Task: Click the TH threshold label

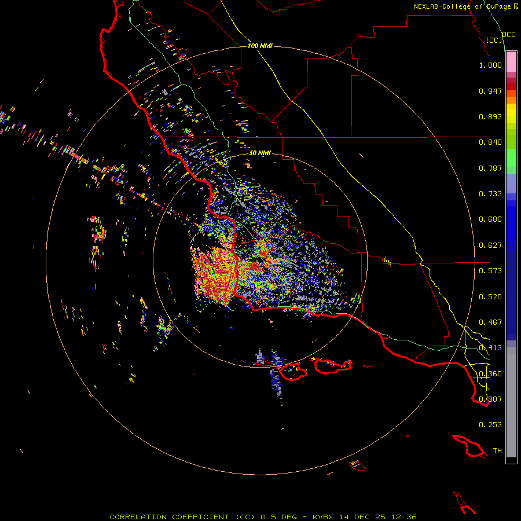Action: pyautogui.click(x=497, y=450)
